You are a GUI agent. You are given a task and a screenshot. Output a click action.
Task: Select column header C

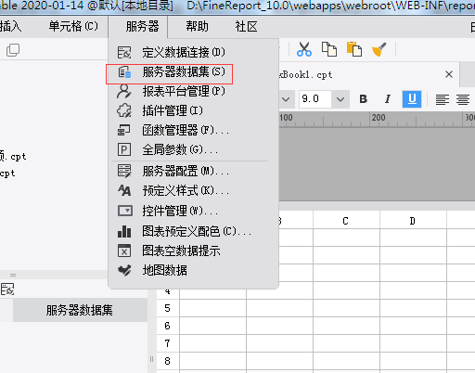(x=346, y=221)
